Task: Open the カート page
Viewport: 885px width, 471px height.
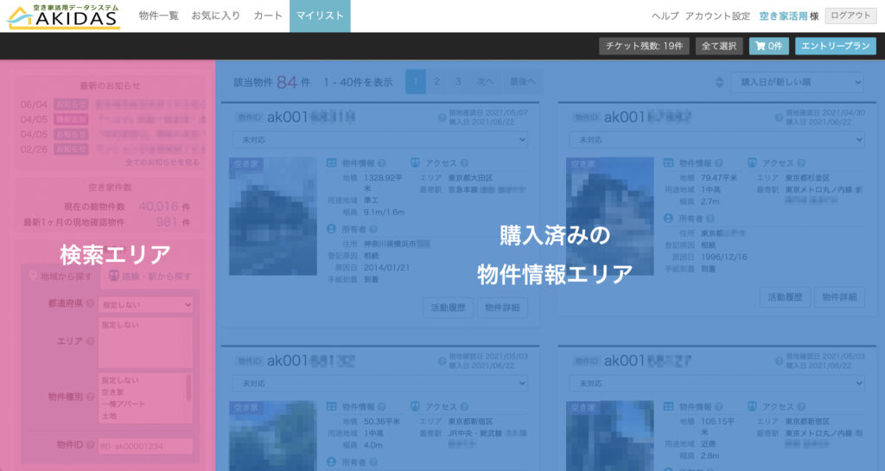Action: [x=268, y=16]
